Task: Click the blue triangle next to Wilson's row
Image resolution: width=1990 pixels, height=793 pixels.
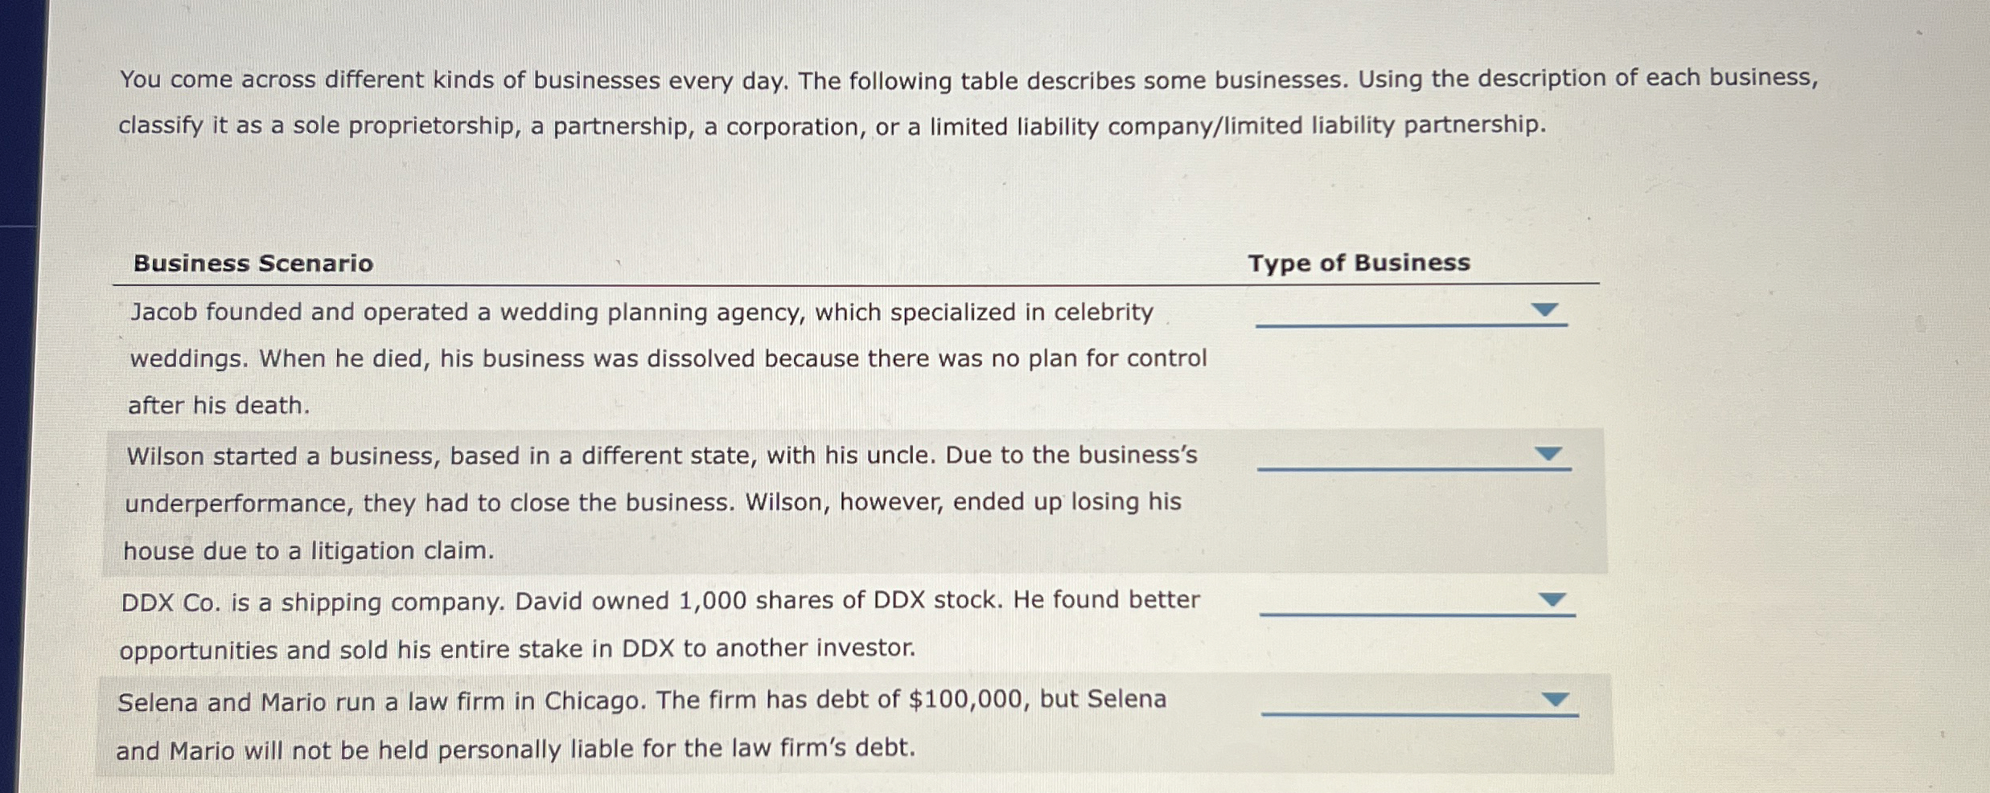Action: pos(1548,453)
